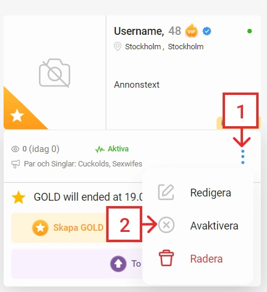Viewport: 267px width, 292px height.
Task: Click the Aktiva status label
Action: pyautogui.click(x=118, y=149)
